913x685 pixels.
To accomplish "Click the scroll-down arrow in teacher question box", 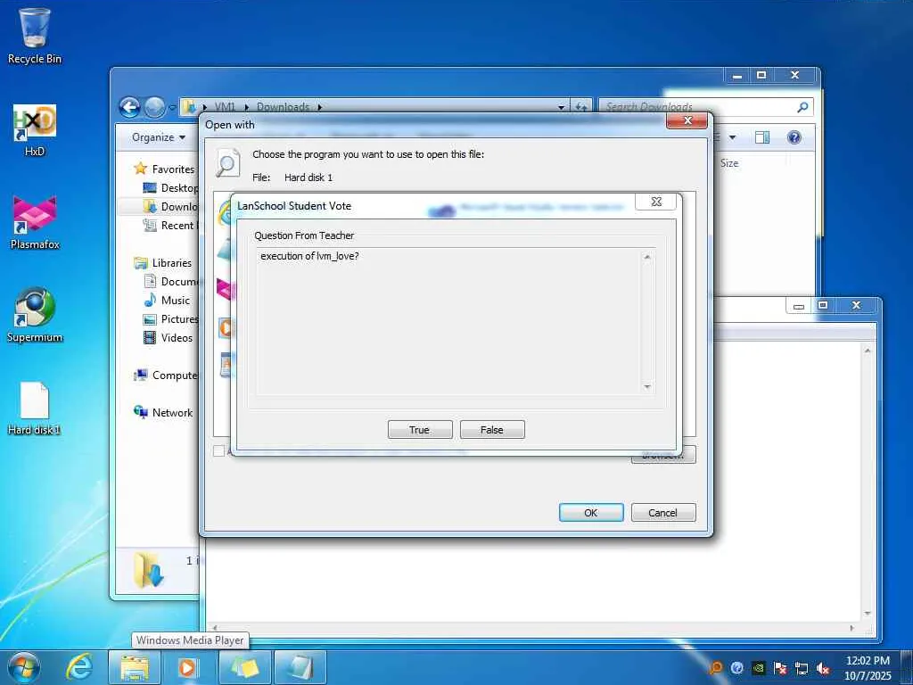I will [x=647, y=387].
